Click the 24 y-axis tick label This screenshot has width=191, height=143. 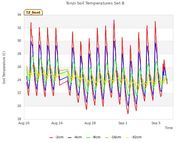19,80
